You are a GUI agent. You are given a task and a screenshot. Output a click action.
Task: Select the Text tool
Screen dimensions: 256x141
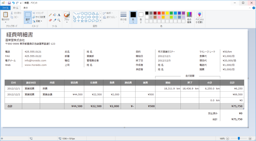[59, 15]
